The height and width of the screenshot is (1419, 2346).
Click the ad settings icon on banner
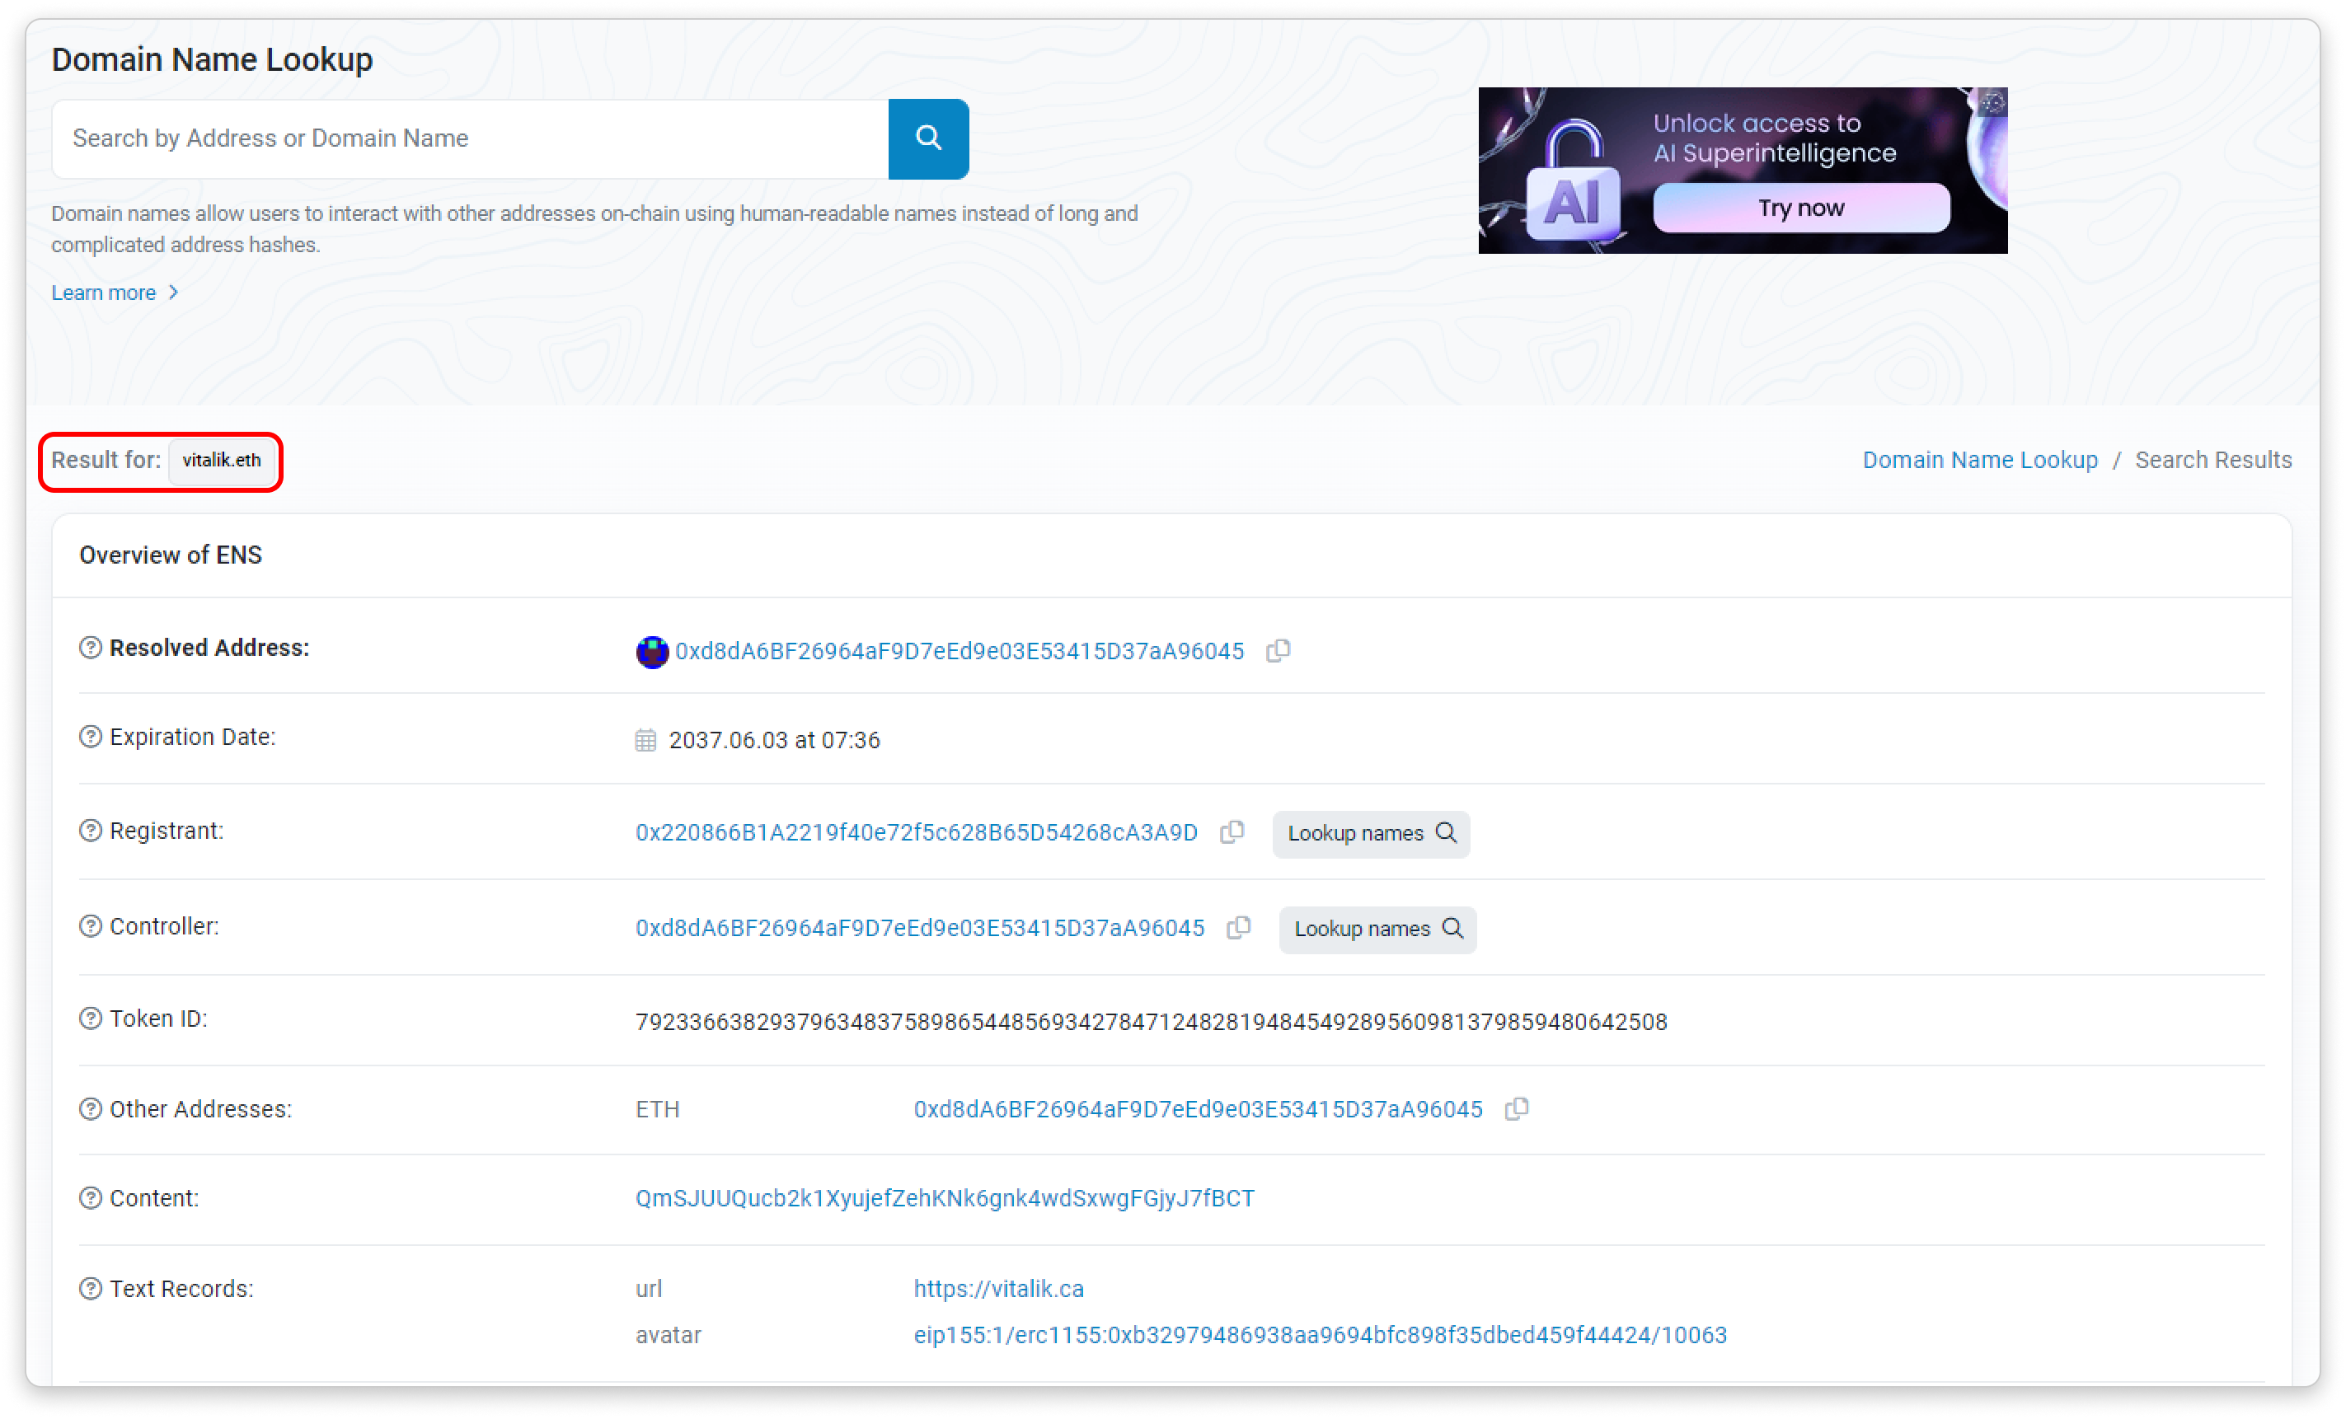(x=1992, y=103)
